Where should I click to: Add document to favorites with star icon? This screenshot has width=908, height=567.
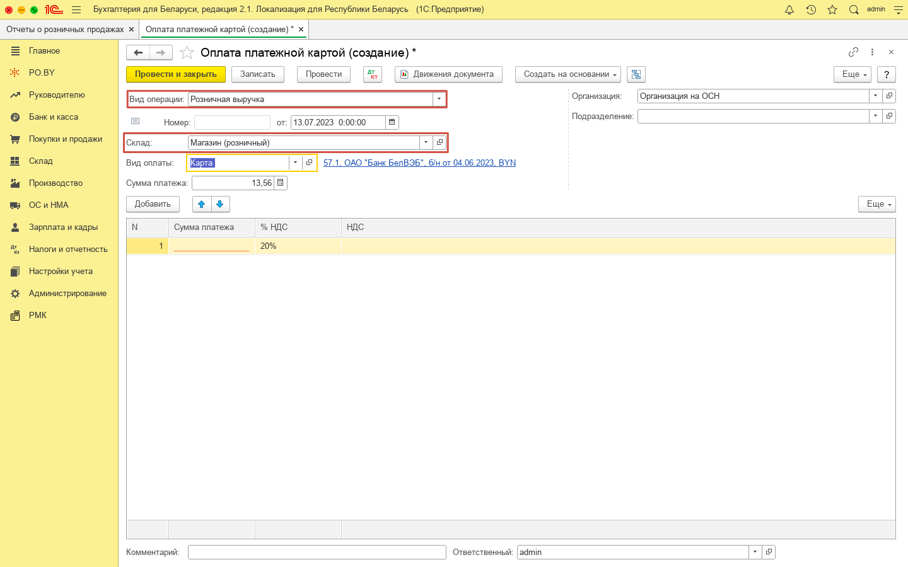coord(187,53)
